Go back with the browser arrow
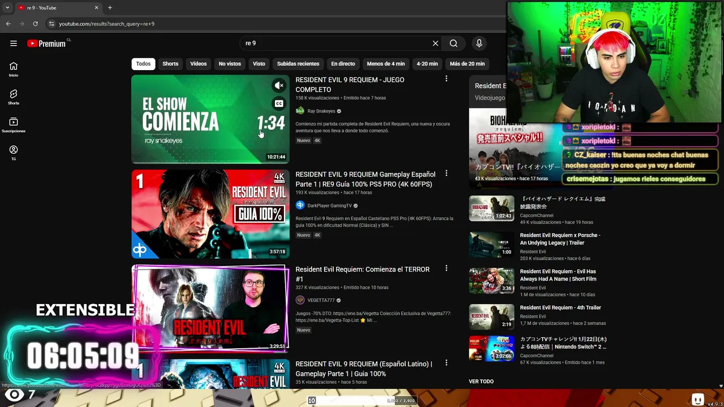 coord(8,24)
